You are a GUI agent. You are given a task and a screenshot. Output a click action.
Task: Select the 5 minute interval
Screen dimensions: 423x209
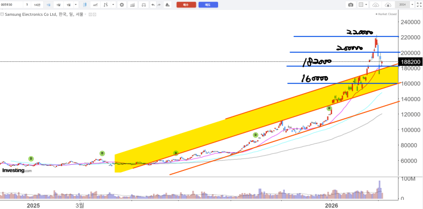click(x=27, y=5)
